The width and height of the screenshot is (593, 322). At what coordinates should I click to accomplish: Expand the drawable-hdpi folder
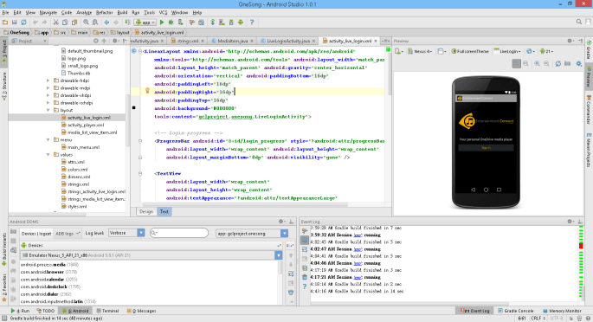(x=48, y=80)
